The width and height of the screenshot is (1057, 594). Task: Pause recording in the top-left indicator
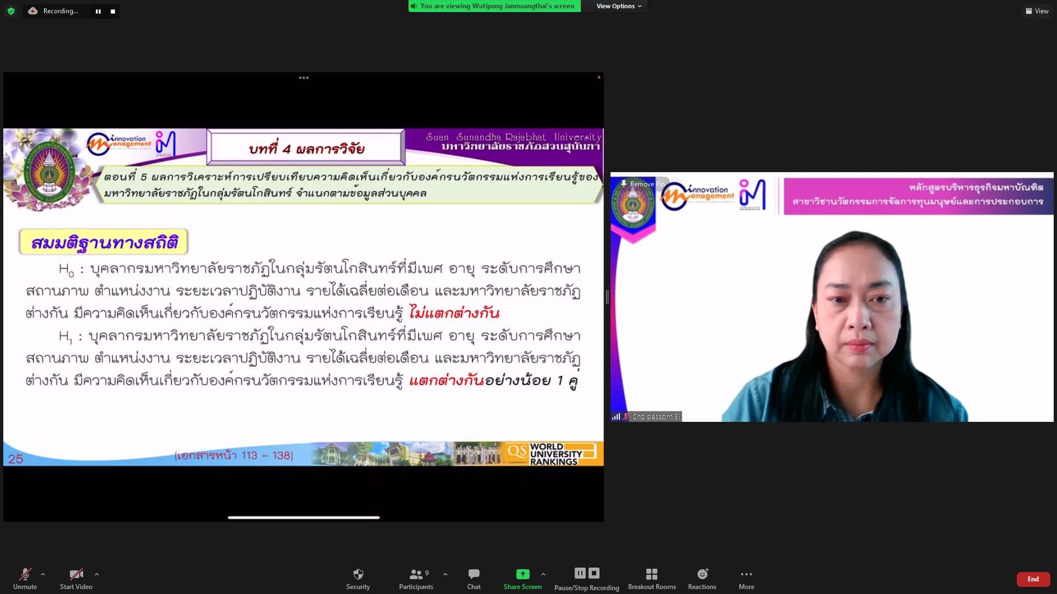coord(98,11)
